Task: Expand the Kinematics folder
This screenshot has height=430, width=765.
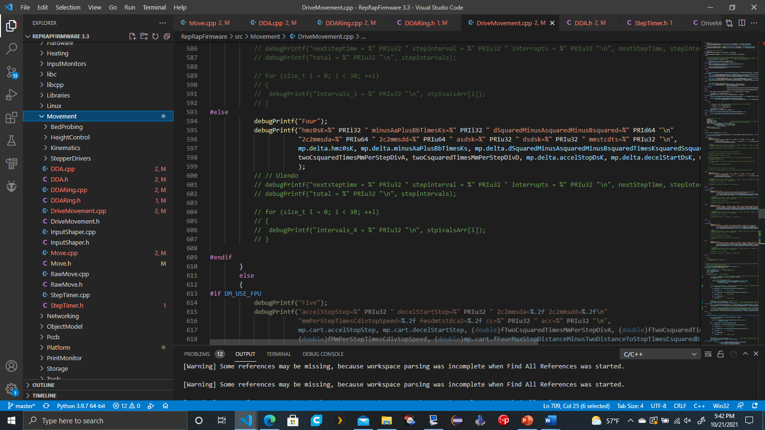Action: point(98,148)
